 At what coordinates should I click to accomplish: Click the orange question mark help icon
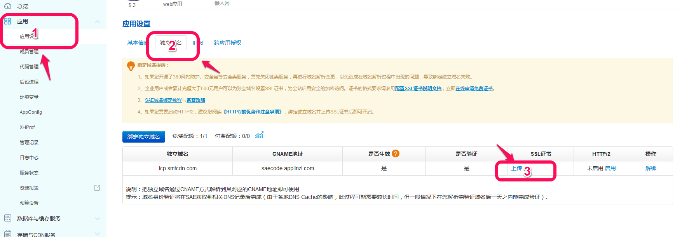(396, 154)
